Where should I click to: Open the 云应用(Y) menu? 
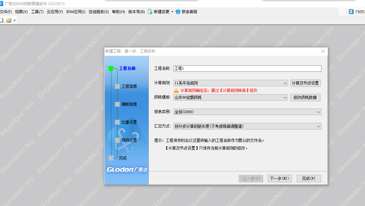coord(55,12)
